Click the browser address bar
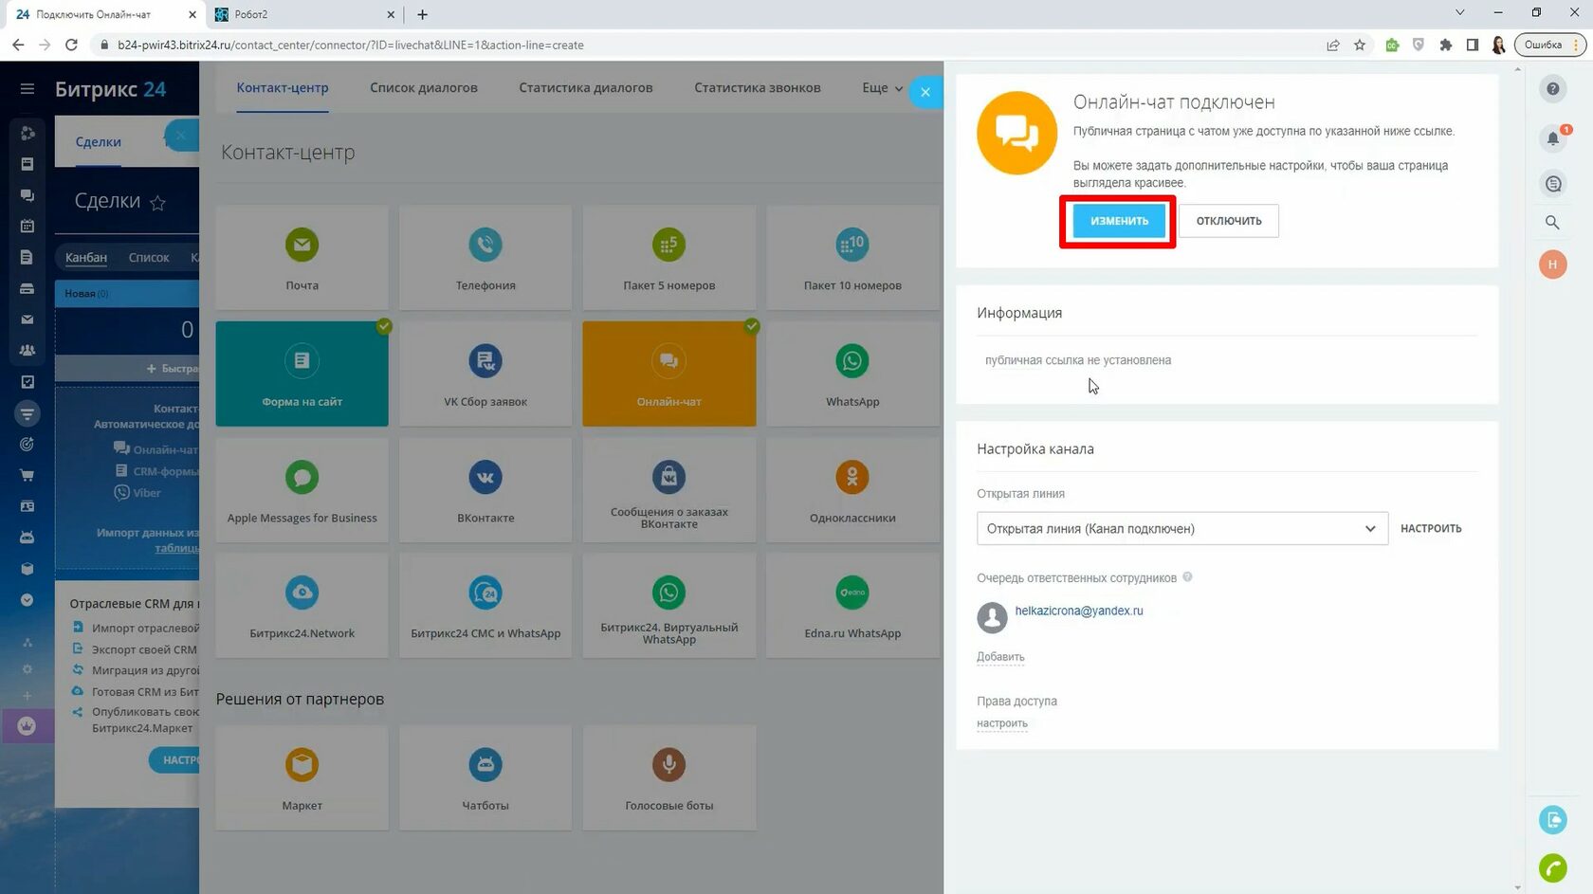The image size is (1593, 894). pyautogui.click(x=702, y=45)
